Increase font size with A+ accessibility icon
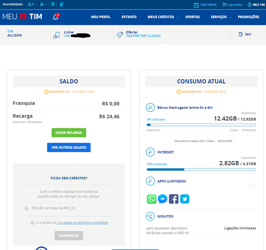266x250 pixels. [x=31, y=4]
